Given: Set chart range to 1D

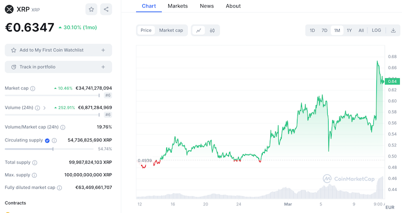Looking at the screenshot, I should [312, 30].
